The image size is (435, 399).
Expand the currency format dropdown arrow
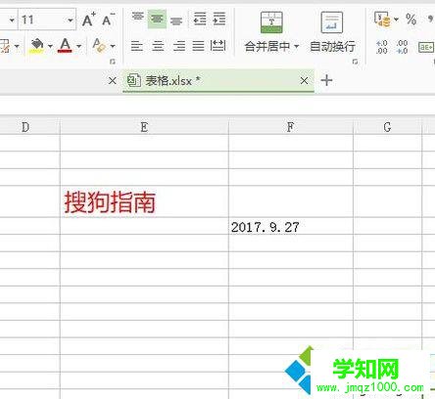pos(396,20)
